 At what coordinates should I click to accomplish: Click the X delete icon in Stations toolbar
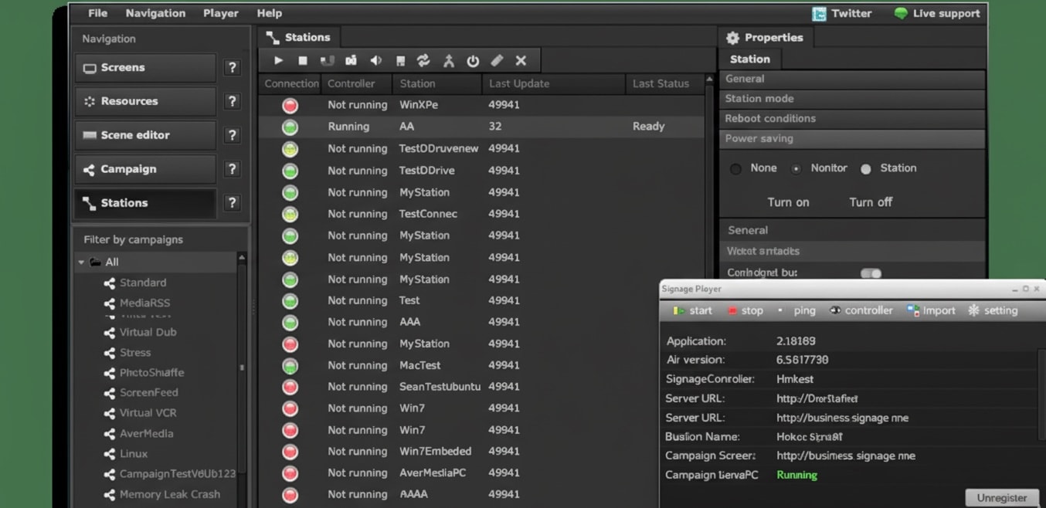(521, 60)
